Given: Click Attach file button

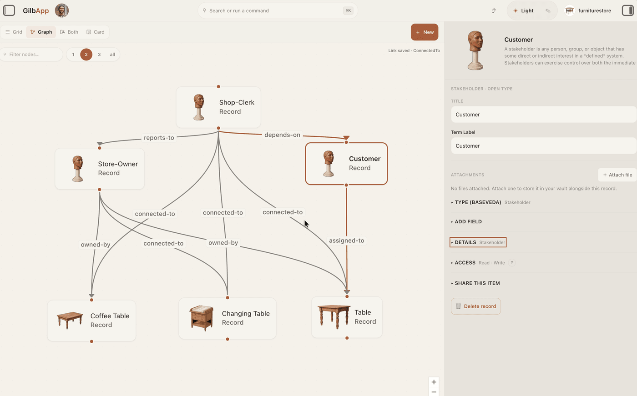Looking at the screenshot, I should [x=617, y=175].
